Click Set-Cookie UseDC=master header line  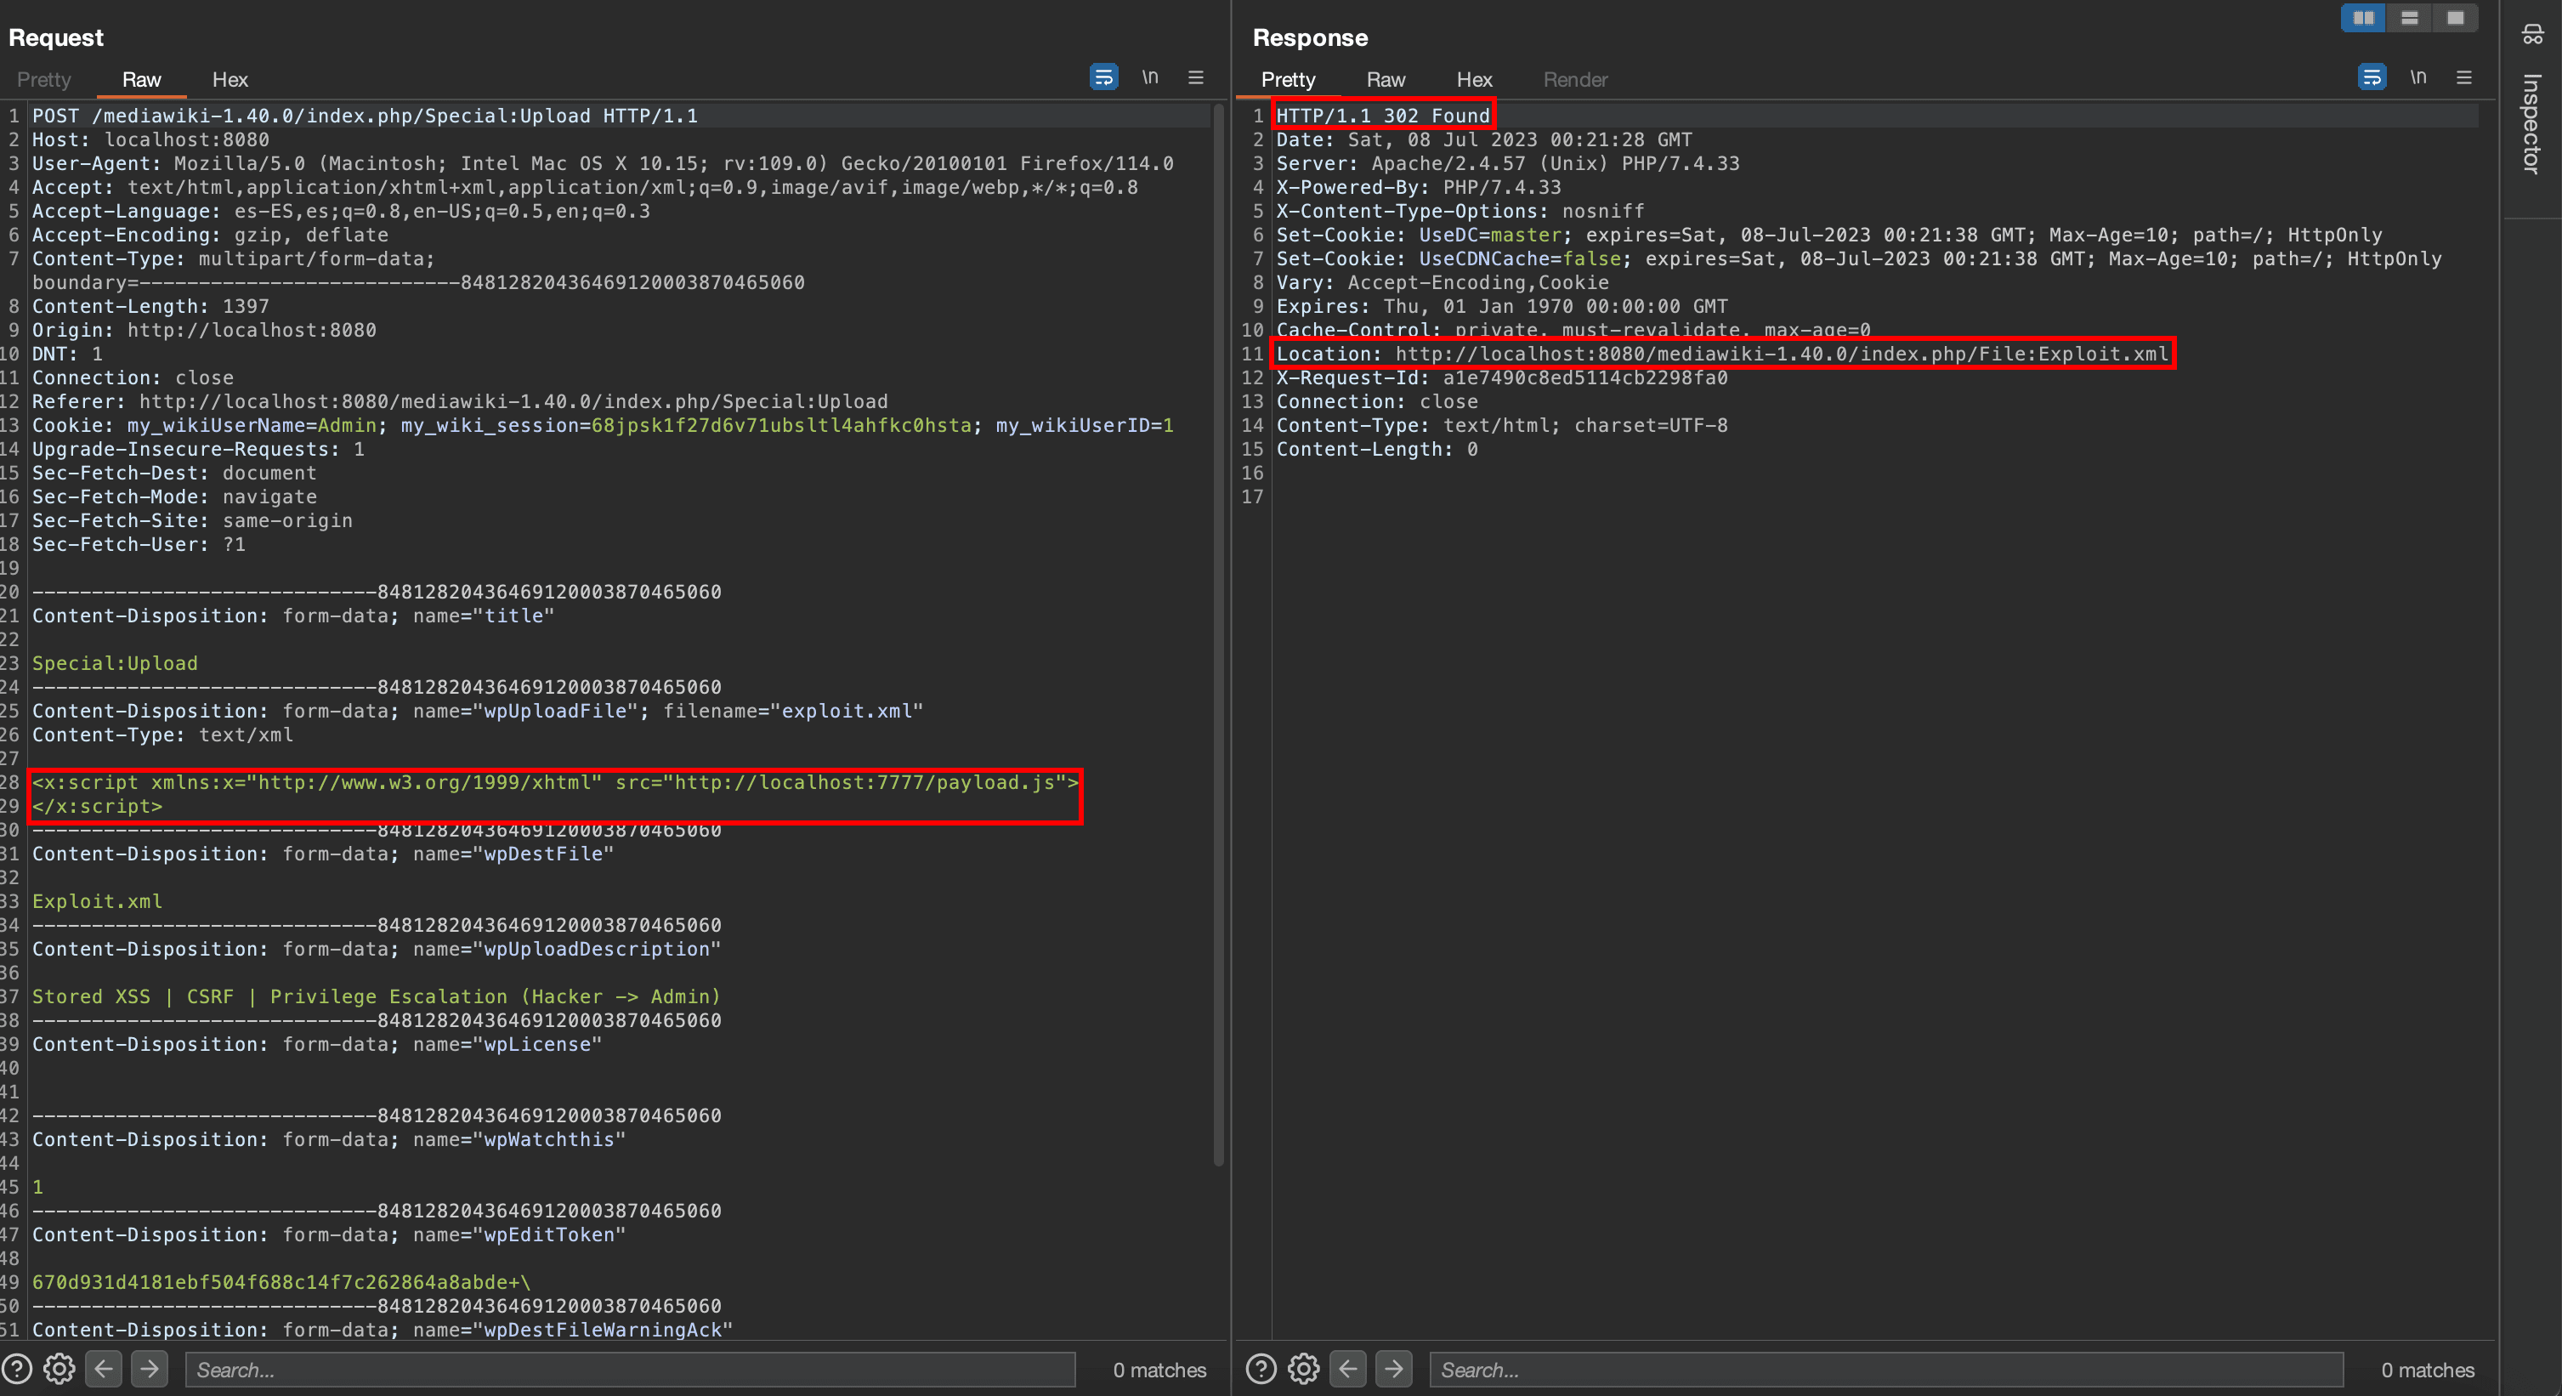(1829, 235)
